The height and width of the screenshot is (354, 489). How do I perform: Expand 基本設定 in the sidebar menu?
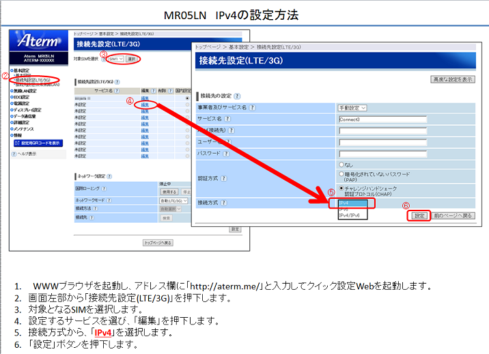click(x=21, y=70)
